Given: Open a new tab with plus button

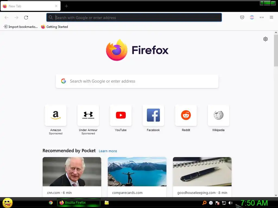Looking at the screenshot, I should 66,6.
